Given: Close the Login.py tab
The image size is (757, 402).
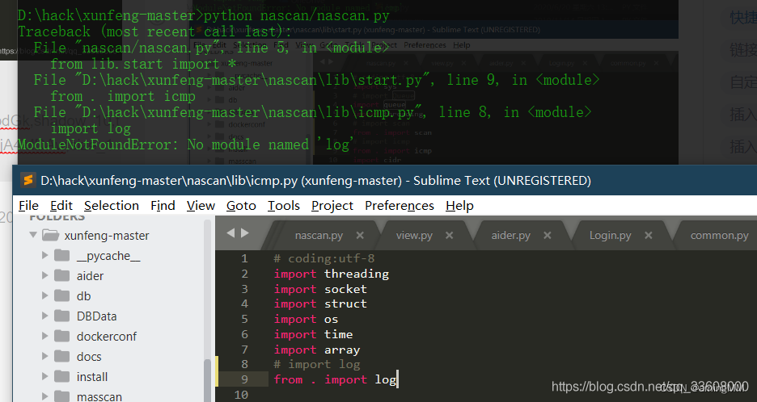Looking at the screenshot, I should tap(649, 235).
